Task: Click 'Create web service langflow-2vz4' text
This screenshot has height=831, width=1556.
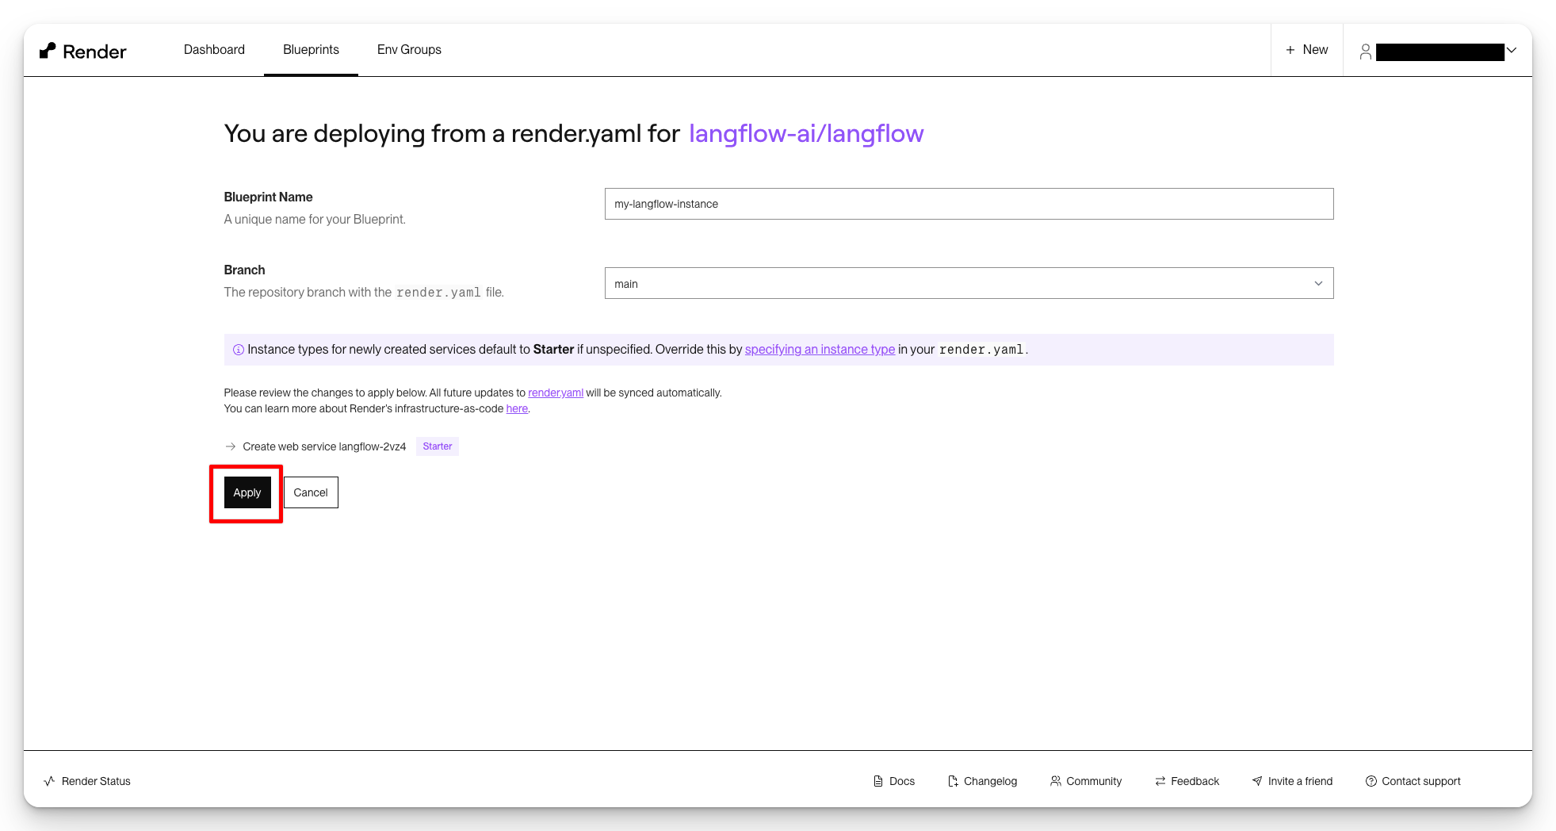Action: click(x=324, y=446)
